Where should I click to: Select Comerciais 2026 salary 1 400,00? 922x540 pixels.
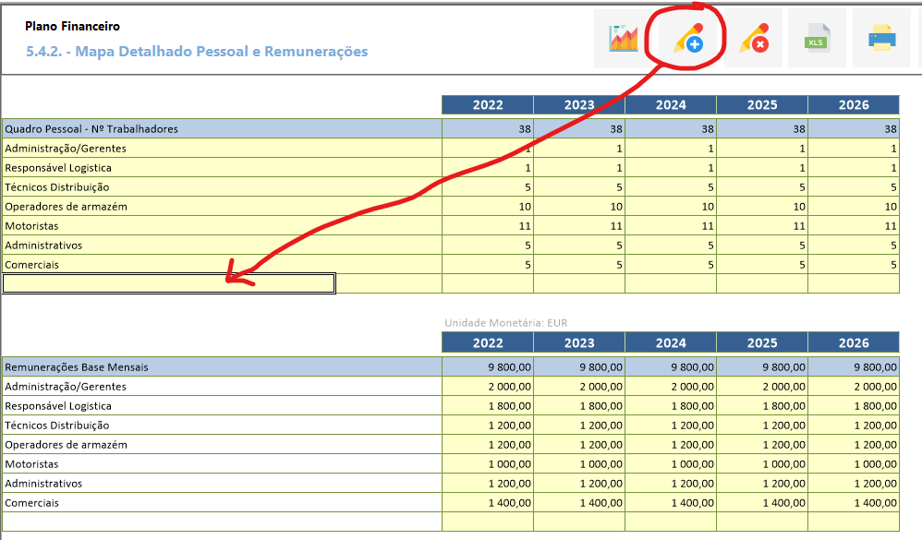[x=854, y=502]
